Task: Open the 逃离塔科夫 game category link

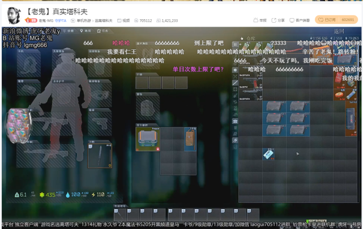Action: pyautogui.click(x=104, y=20)
